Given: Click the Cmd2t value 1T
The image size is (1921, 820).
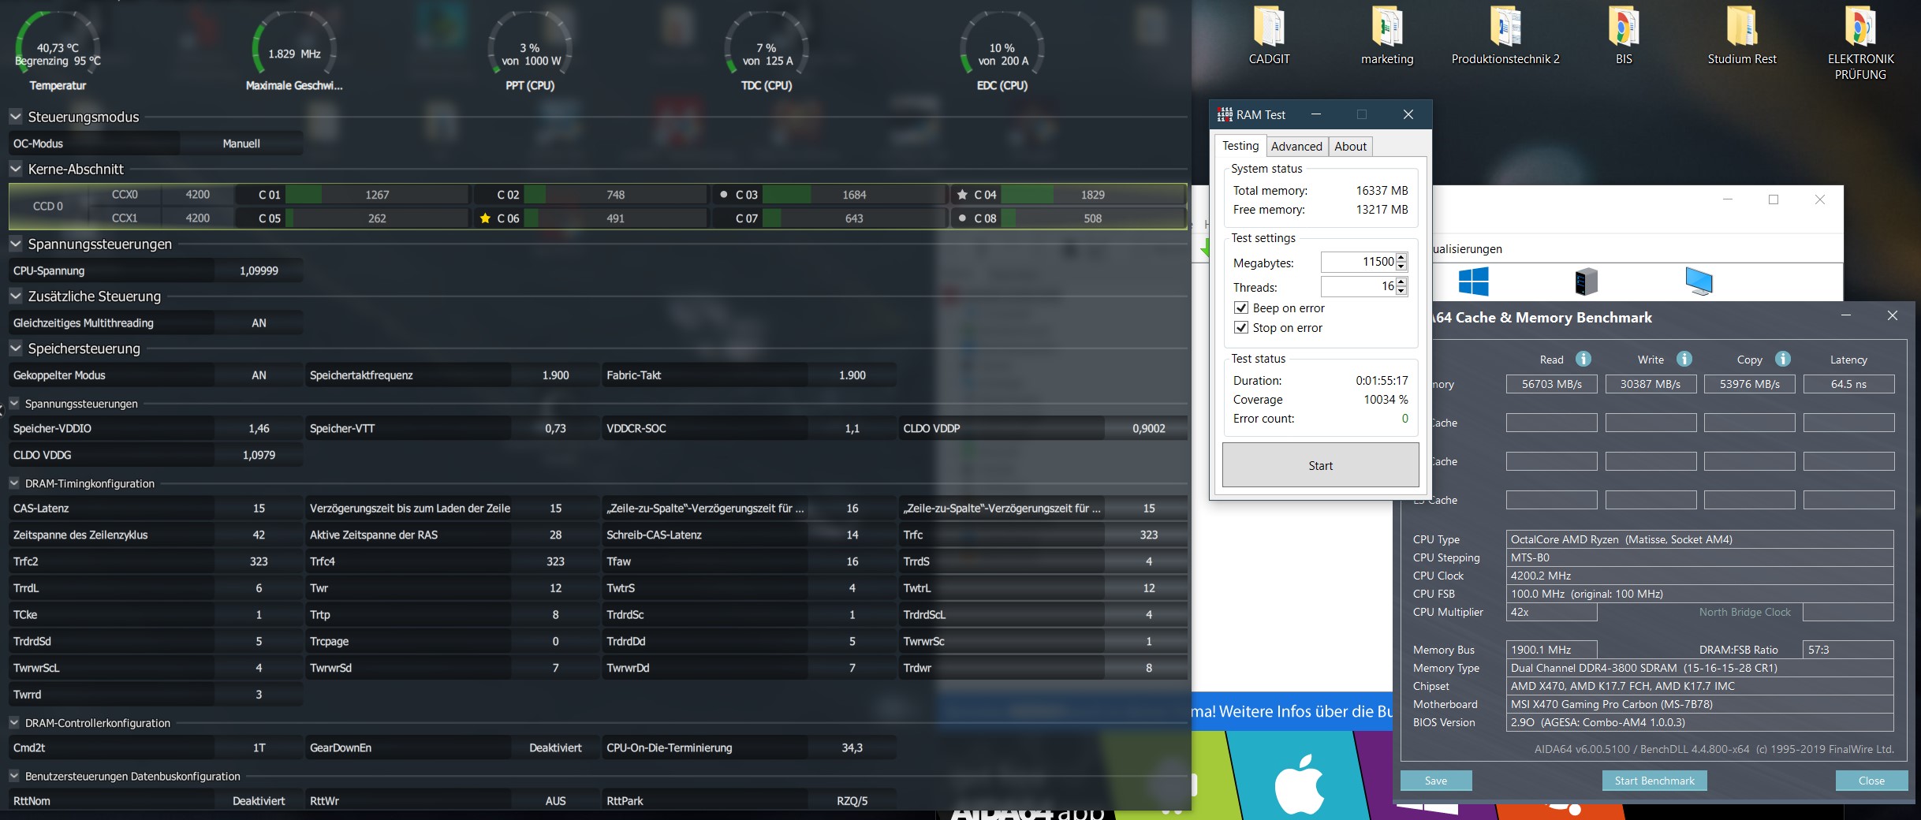Looking at the screenshot, I should [x=259, y=747].
